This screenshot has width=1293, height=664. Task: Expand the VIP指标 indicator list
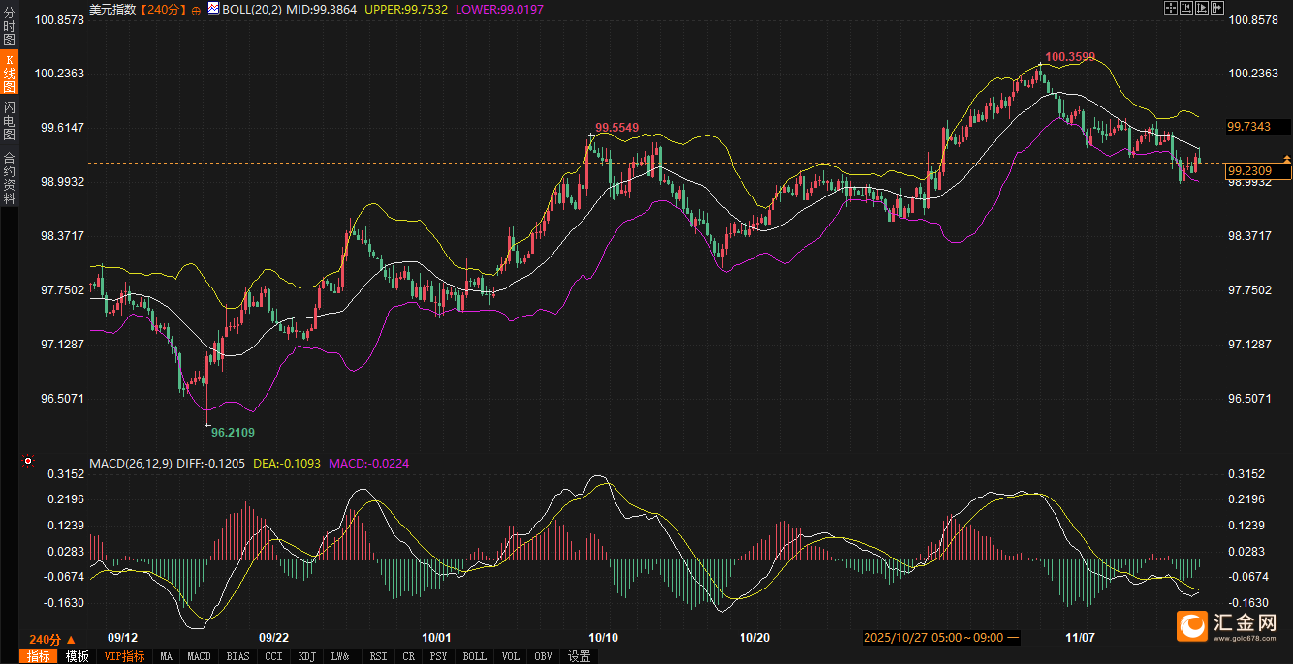point(124,656)
